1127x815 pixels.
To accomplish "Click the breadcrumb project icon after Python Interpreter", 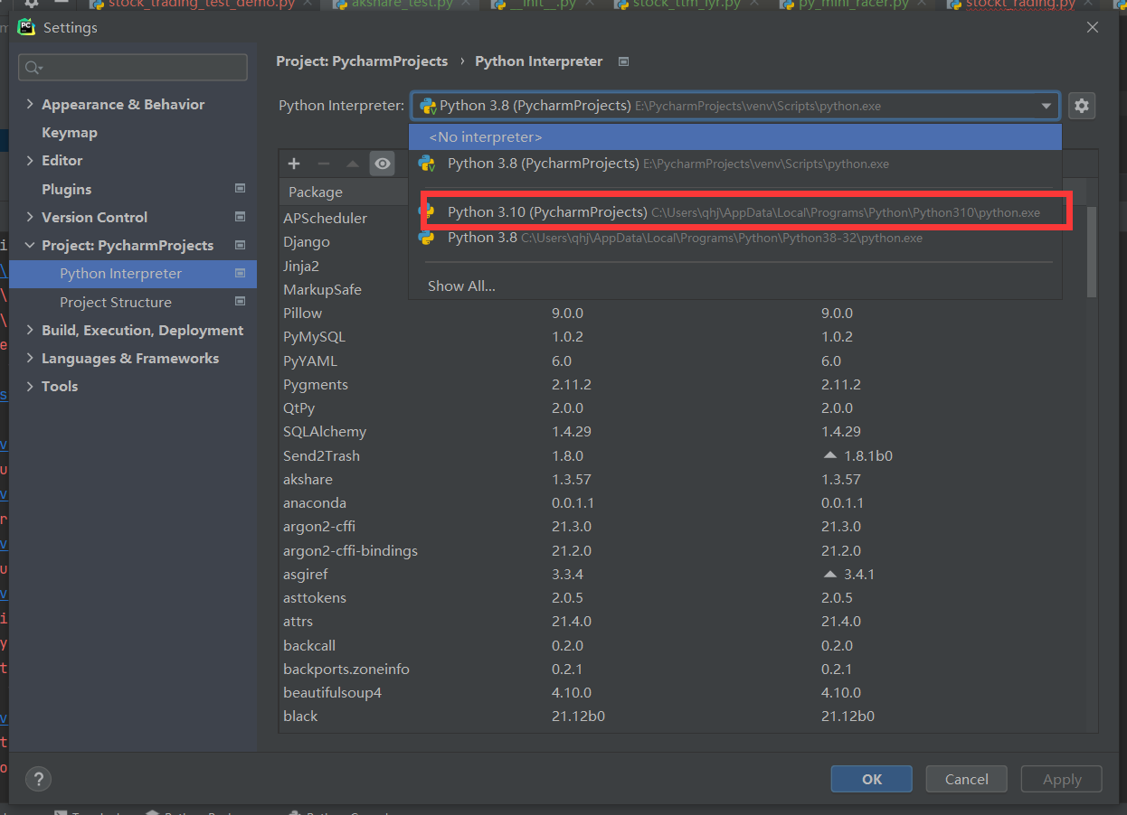I will pos(623,61).
